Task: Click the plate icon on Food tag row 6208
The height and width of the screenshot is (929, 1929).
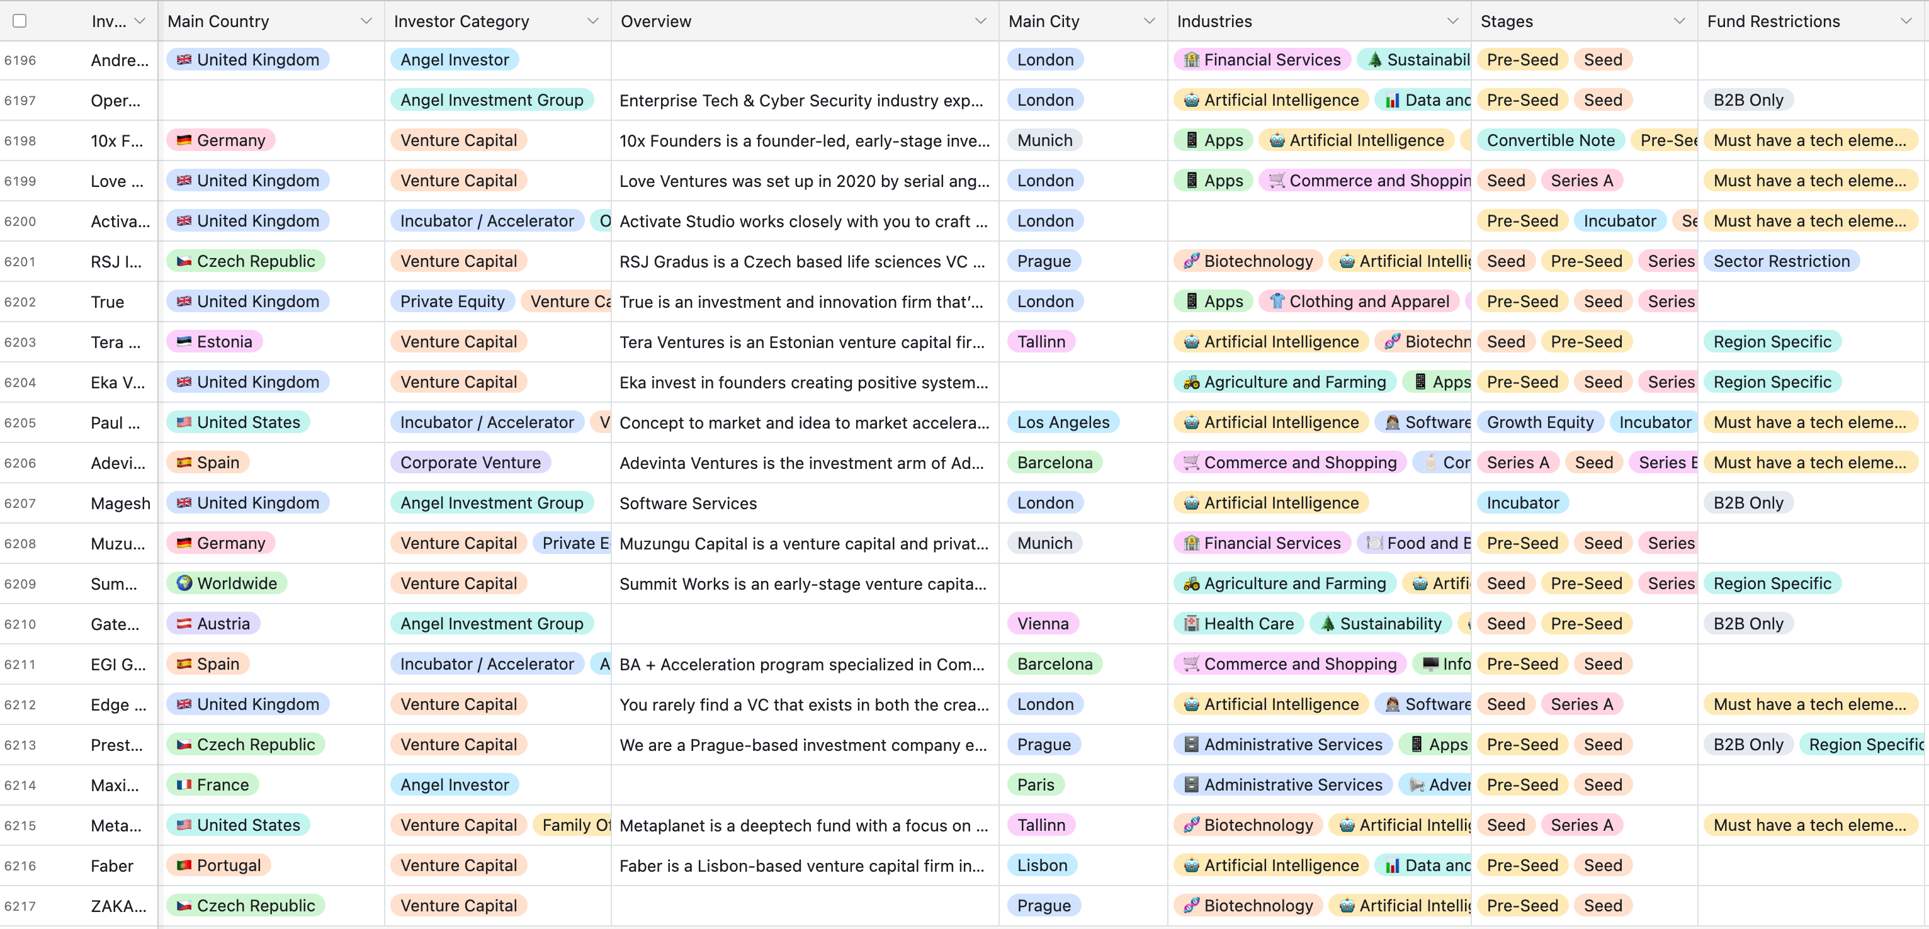Action: point(1375,543)
